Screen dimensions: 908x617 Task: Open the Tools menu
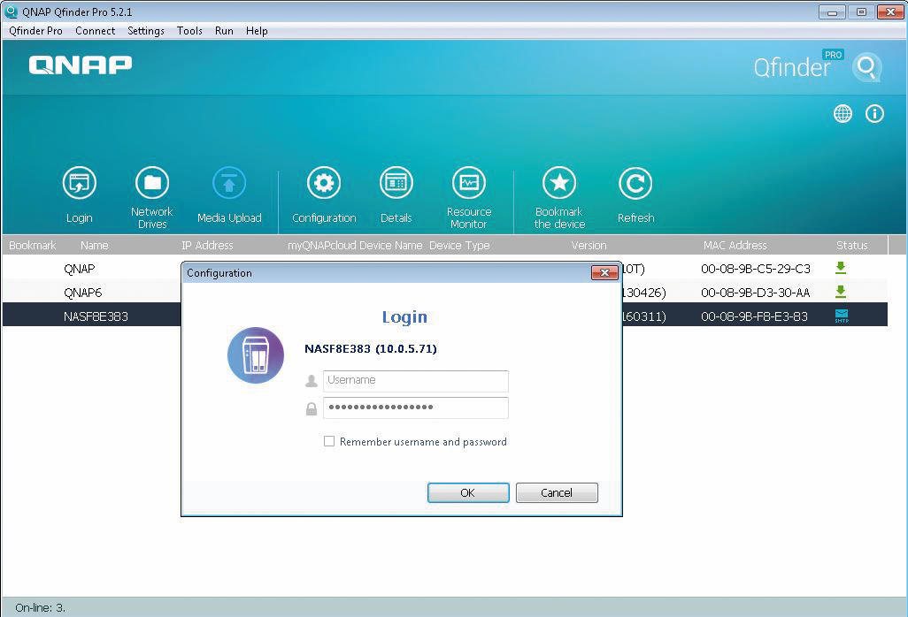[189, 31]
